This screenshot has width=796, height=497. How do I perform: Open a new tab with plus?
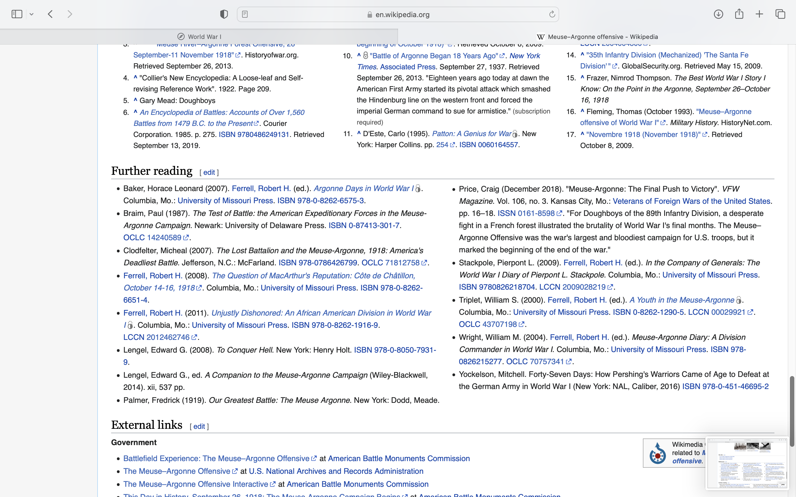point(759,14)
